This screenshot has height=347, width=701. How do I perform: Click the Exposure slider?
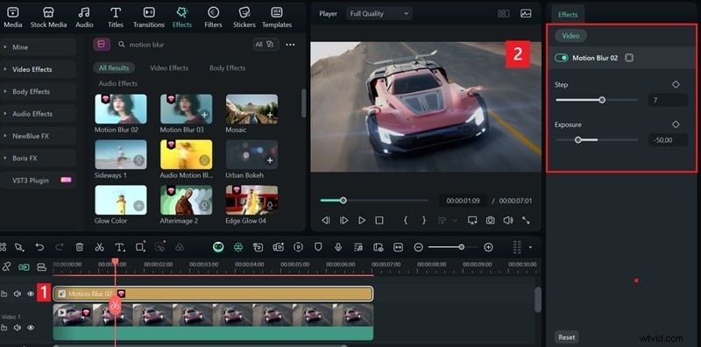coord(597,140)
